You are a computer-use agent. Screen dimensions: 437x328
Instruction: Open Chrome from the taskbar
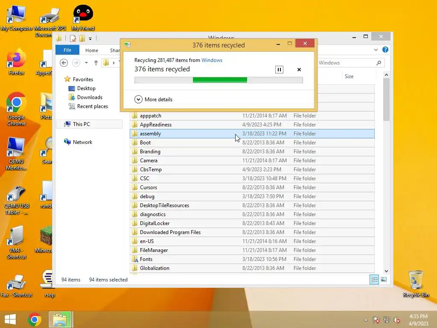pyautogui.click(x=35, y=319)
